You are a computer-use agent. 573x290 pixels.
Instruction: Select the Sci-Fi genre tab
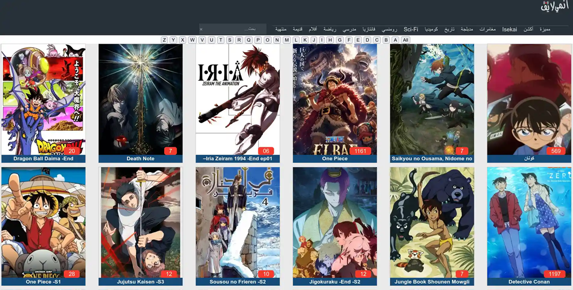pyautogui.click(x=411, y=29)
